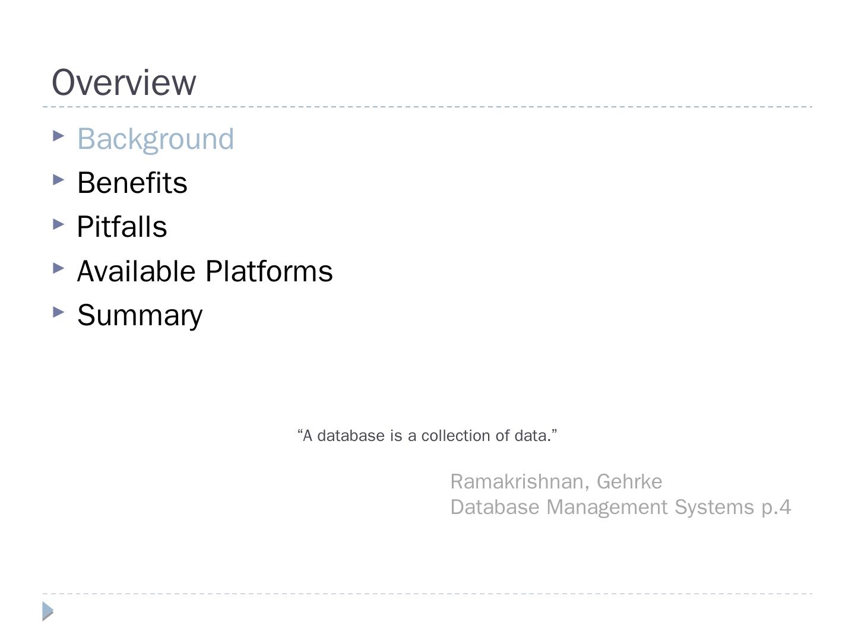Screen dimensions: 855x641
Task: Select the Benefits list item
Action: point(132,183)
